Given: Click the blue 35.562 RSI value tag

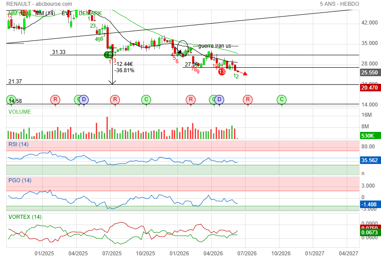Looking at the screenshot, I should [x=370, y=160].
